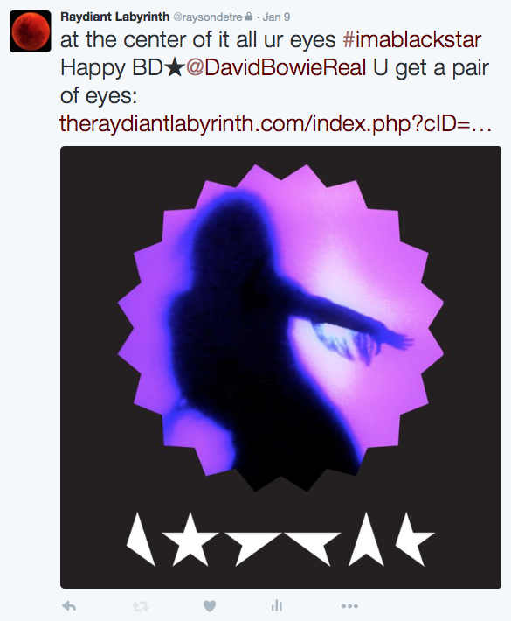Reply to the Raydiant Labyrinth tweet

69,606
